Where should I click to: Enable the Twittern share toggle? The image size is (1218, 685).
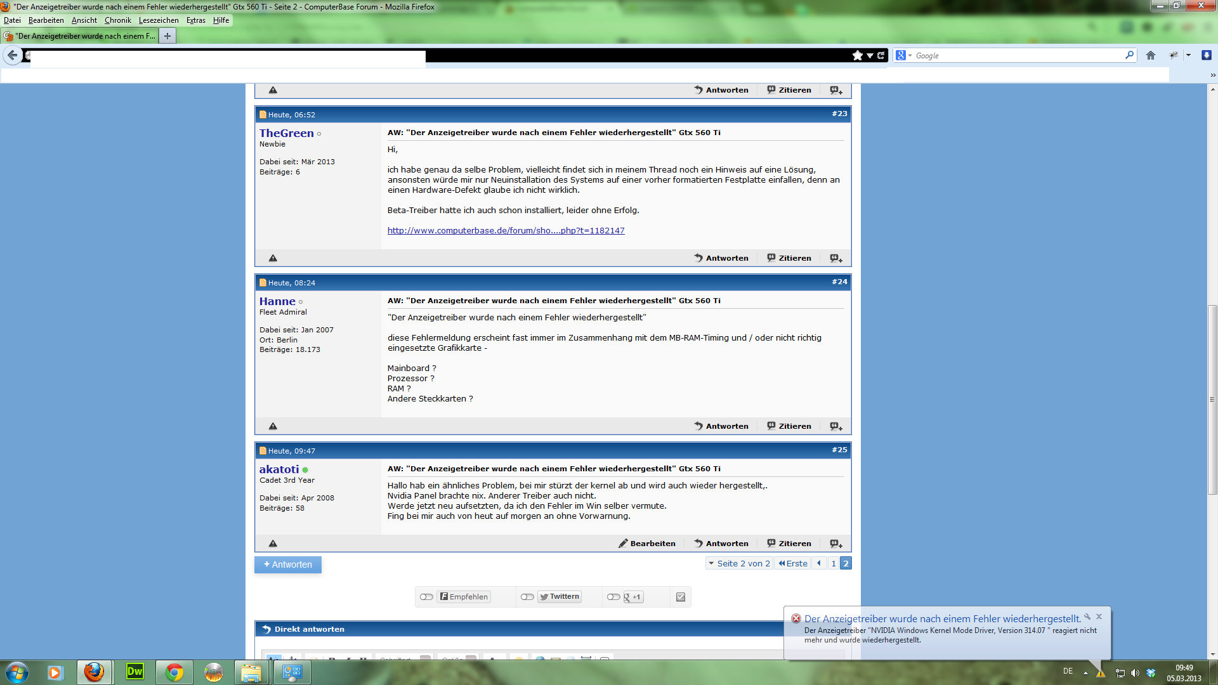[x=527, y=597]
